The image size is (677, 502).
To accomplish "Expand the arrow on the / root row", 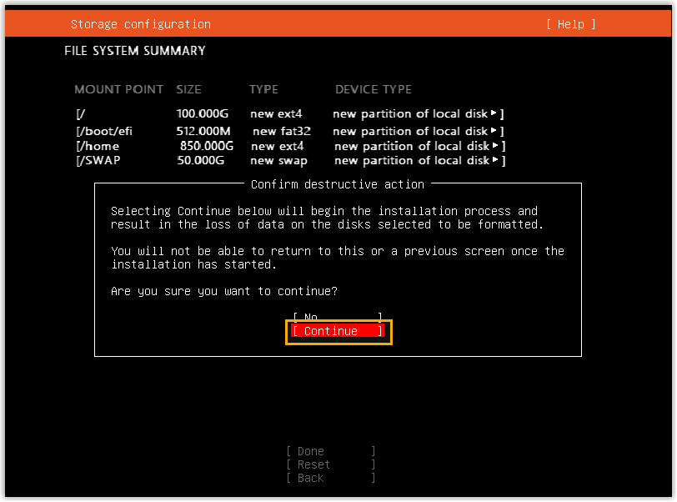I will [494, 113].
